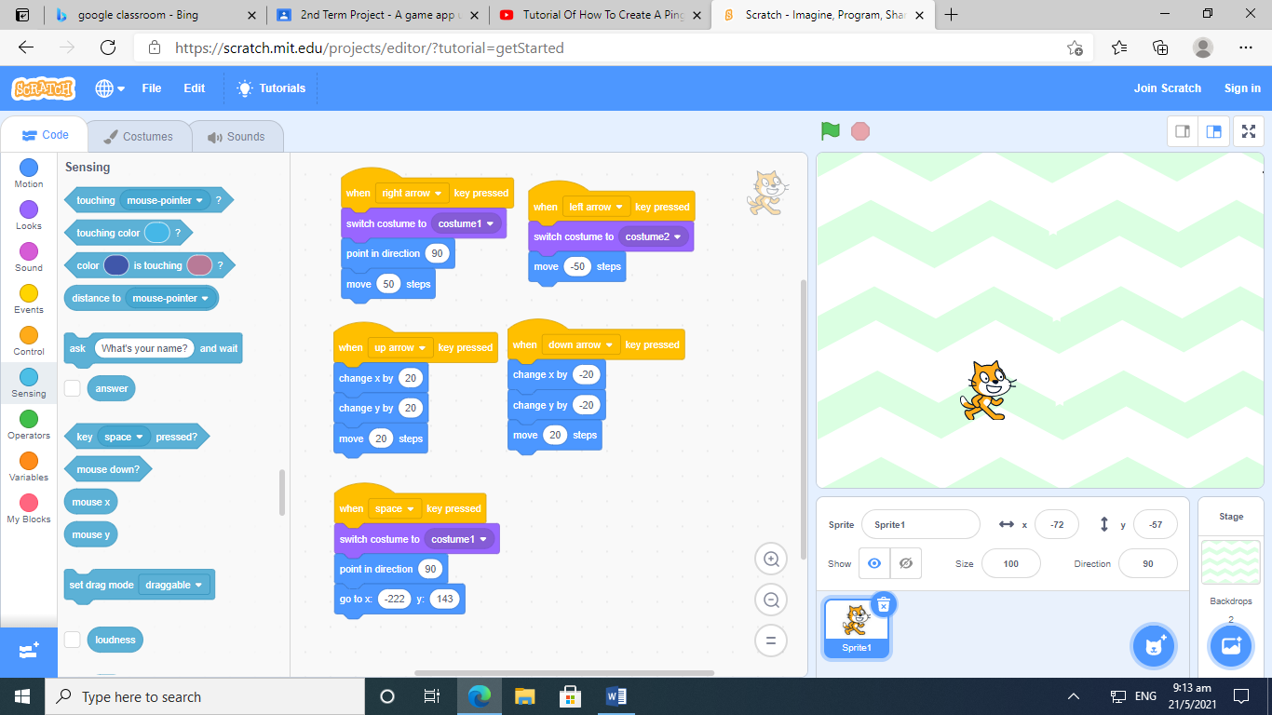Delete Sprite1 using the trash icon

[x=883, y=605]
